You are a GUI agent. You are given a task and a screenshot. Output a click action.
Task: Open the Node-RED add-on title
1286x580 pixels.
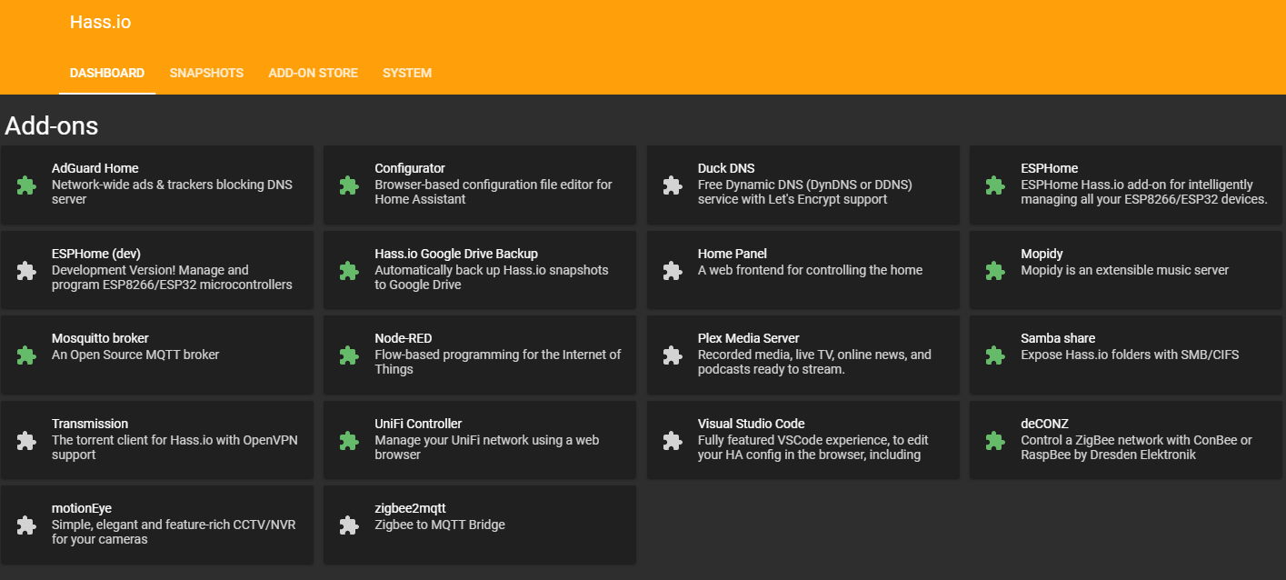click(x=404, y=338)
